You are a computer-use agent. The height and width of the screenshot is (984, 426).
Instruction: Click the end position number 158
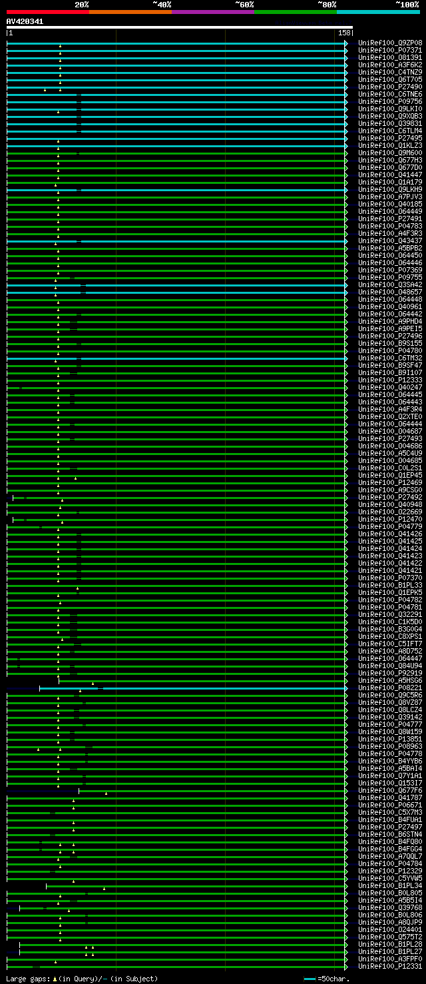[x=344, y=33]
